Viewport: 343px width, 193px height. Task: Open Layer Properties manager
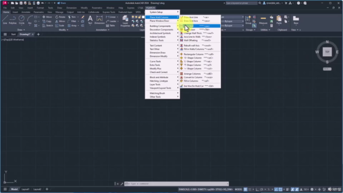click(125, 21)
